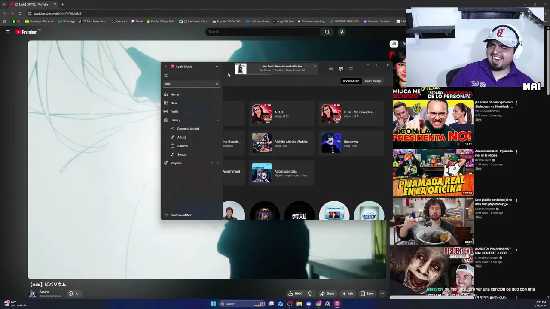Open Radio in Apple Music sidebar

[x=192, y=112]
